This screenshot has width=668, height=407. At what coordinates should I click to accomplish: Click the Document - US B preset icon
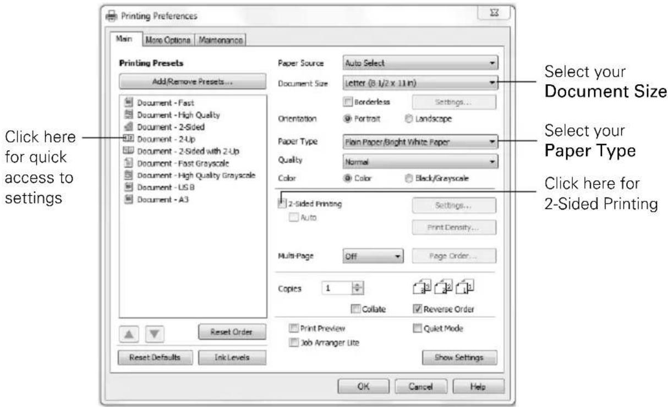(130, 186)
